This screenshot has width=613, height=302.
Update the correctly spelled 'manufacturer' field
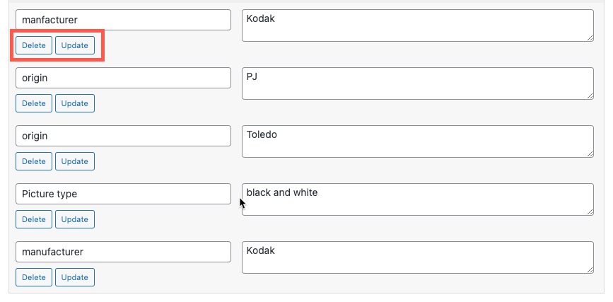tap(74, 277)
